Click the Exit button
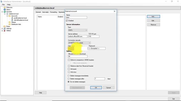The height and width of the screenshot is (101, 181). click(x=174, y=99)
